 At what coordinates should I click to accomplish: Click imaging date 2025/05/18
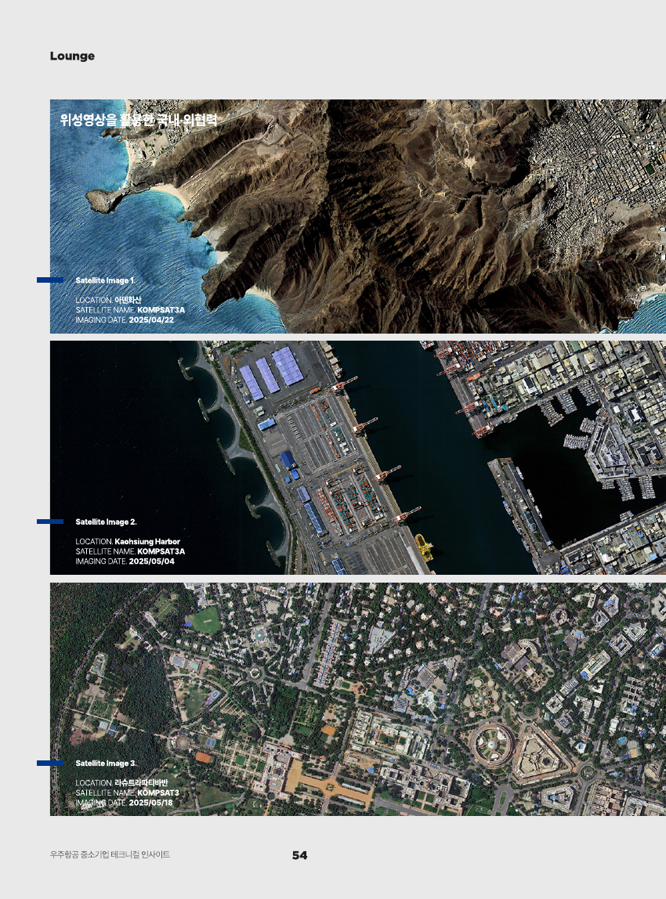pyautogui.click(x=151, y=803)
